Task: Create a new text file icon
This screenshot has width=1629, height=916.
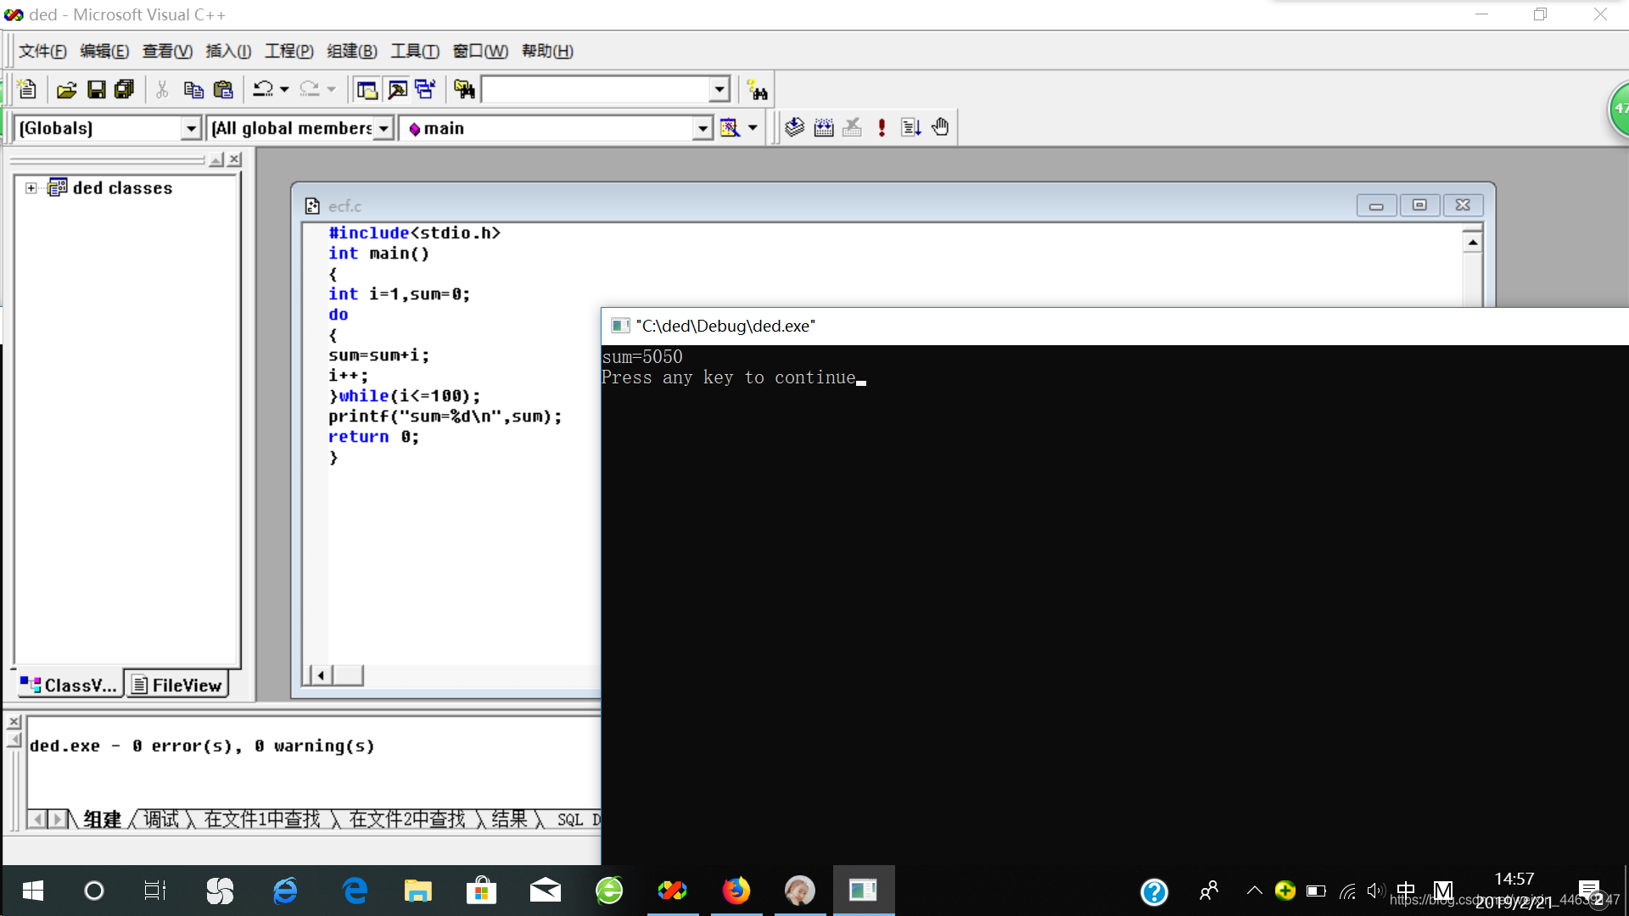Action: (x=26, y=89)
